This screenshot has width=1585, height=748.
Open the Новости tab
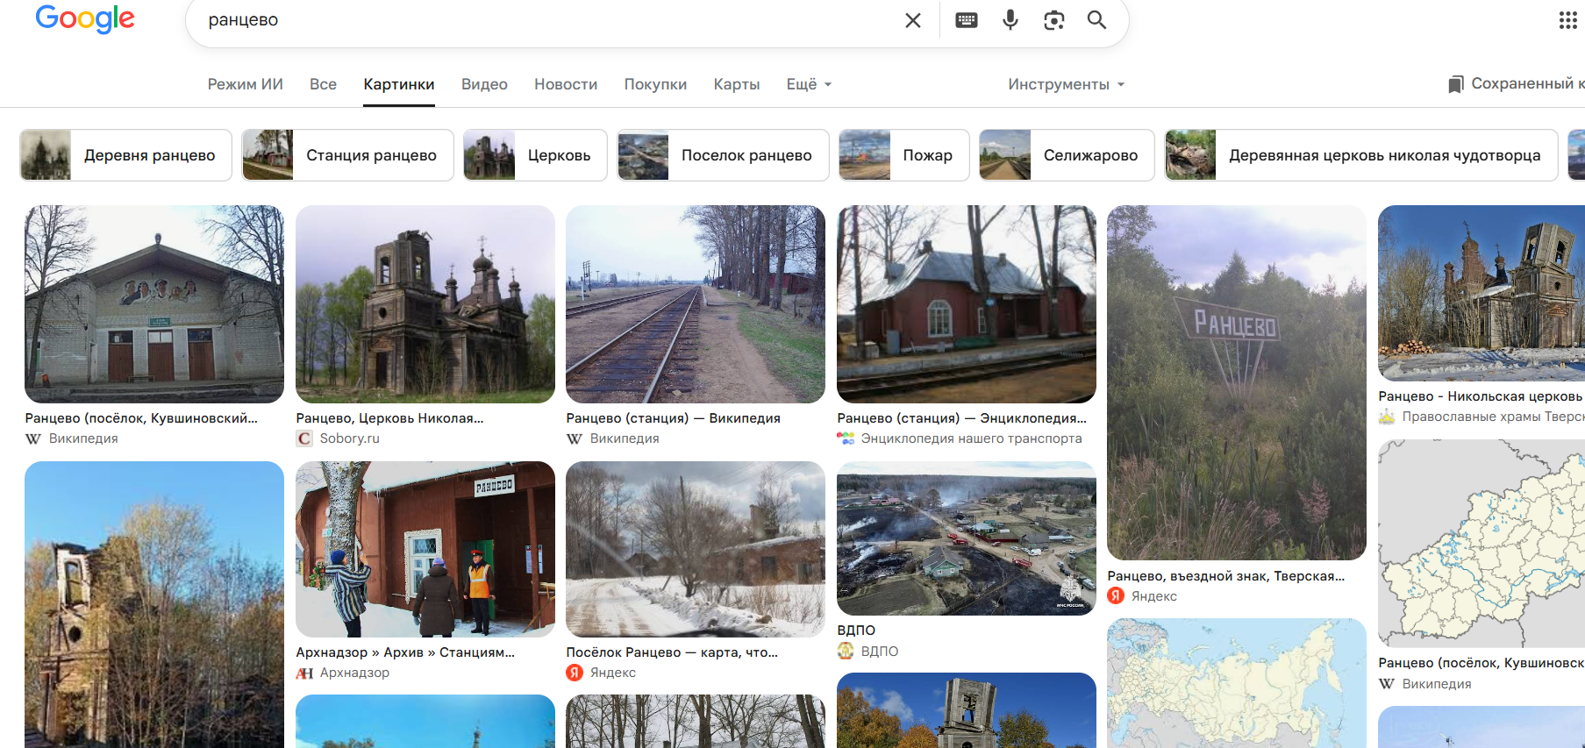pos(566,84)
